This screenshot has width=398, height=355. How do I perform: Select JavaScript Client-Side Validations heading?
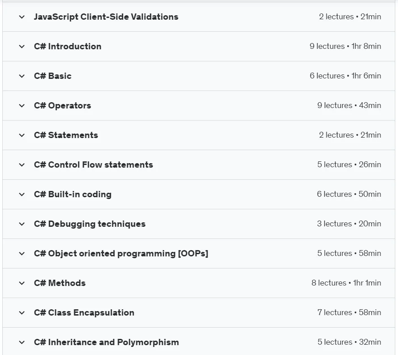(x=106, y=17)
